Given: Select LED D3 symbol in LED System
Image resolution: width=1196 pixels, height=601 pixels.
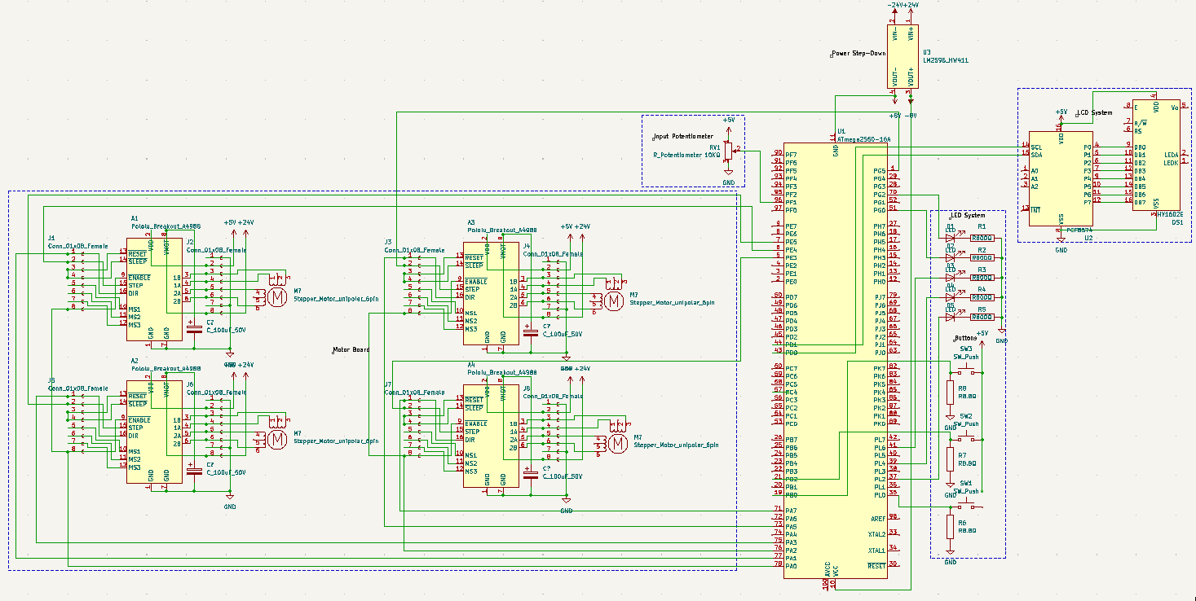Looking at the screenshot, I should tap(951, 277).
